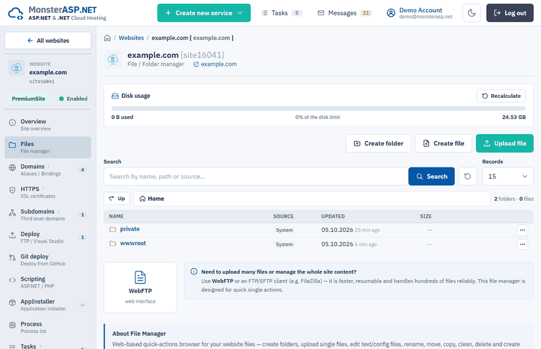Viewport: 541px width, 349px height.
Task: Click the Log out button
Action: click(x=510, y=13)
